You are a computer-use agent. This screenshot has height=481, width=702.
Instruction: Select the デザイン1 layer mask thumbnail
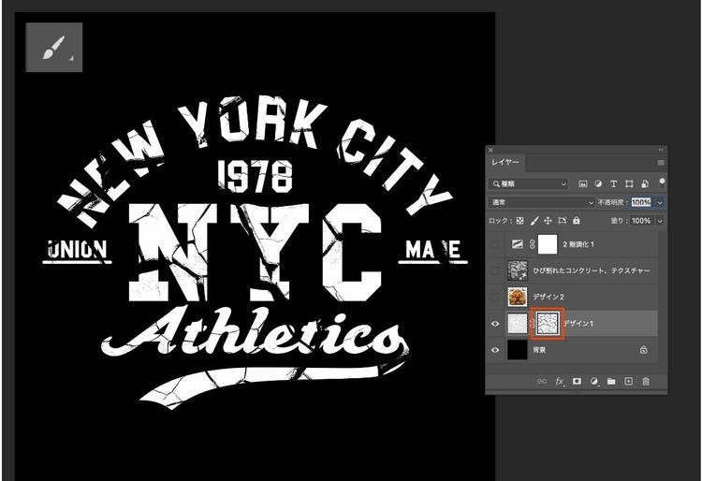point(546,323)
